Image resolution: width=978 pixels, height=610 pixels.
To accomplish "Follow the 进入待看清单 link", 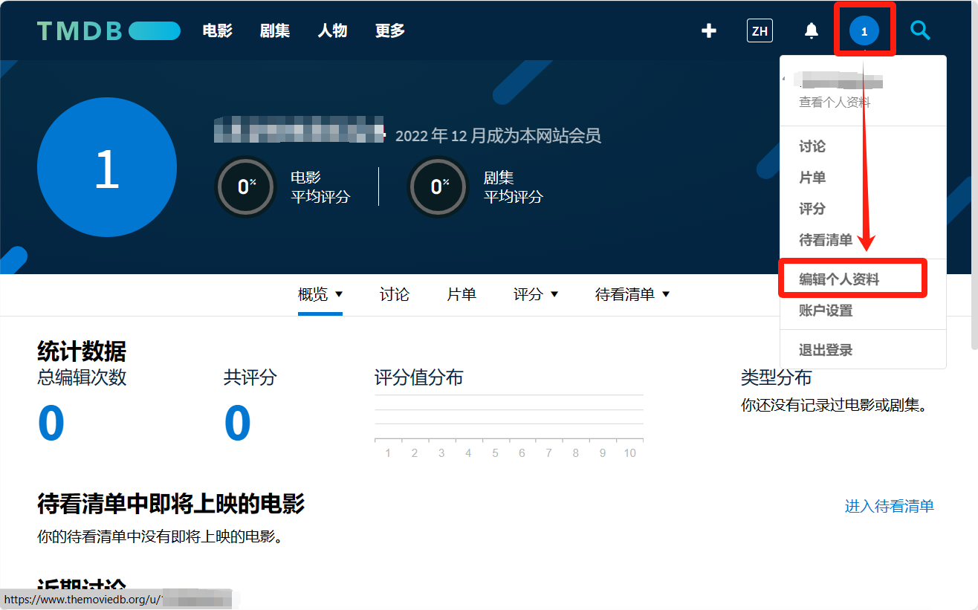I will tap(889, 506).
